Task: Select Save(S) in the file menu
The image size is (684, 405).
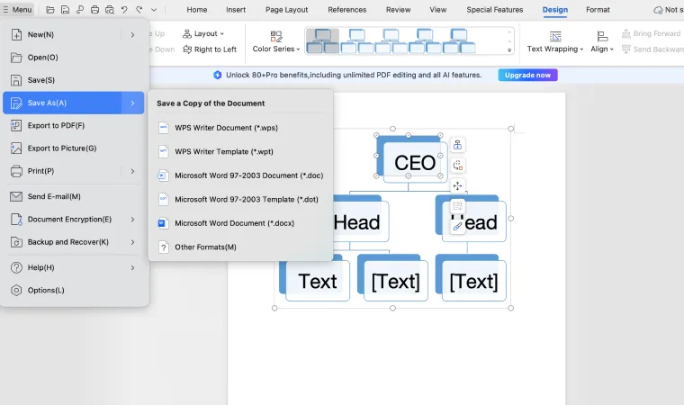Action: point(73,80)
